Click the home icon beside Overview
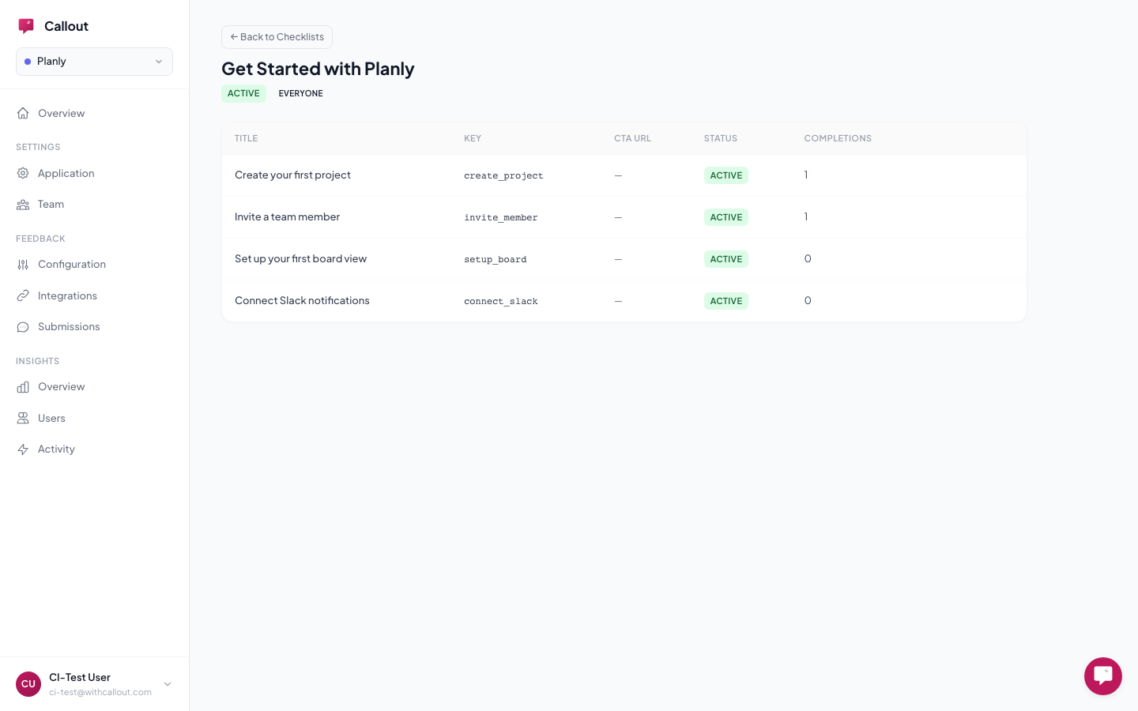 (x=23, y=113)
